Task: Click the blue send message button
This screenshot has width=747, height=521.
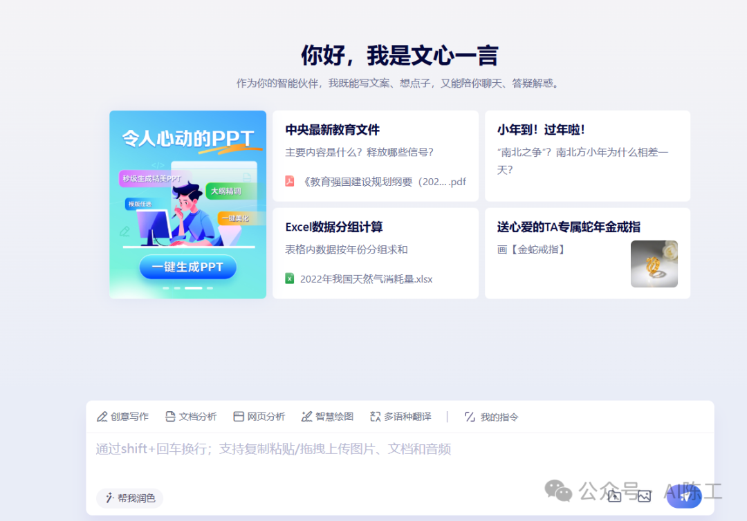Action: coord(684,496)
